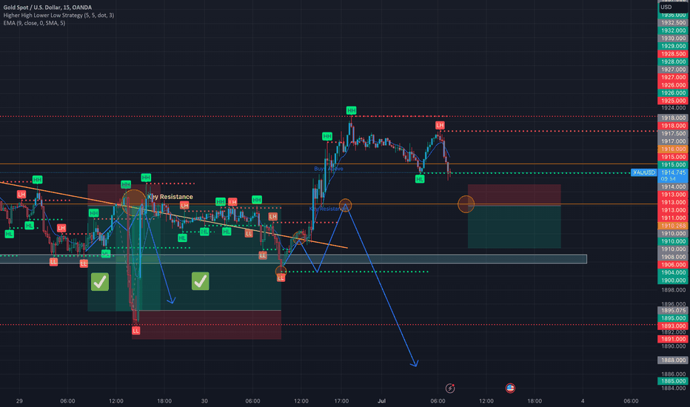This screenshot has height=407, width=690.
Task: Click the 1917.500 price label
Action: [673, 133]
